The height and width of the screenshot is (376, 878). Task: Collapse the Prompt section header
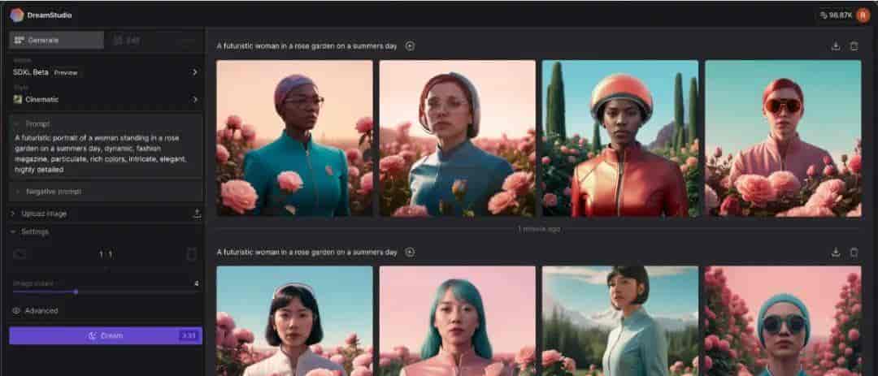coord(105,123)
